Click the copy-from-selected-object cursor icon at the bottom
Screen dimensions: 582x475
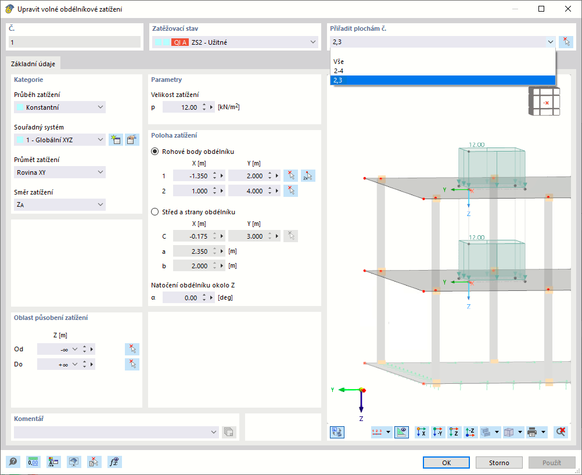click(94, 462)
